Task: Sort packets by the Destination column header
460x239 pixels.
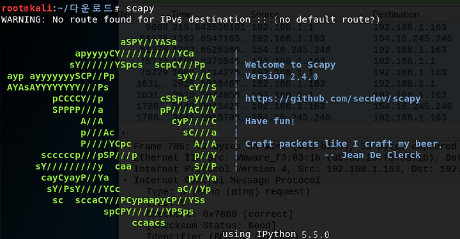Action: tap(395, 14)
